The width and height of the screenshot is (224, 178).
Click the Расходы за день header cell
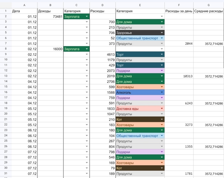tap(179, 11)
